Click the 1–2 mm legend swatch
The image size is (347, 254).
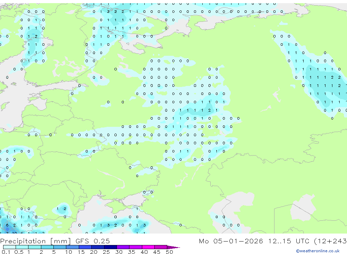35,247
